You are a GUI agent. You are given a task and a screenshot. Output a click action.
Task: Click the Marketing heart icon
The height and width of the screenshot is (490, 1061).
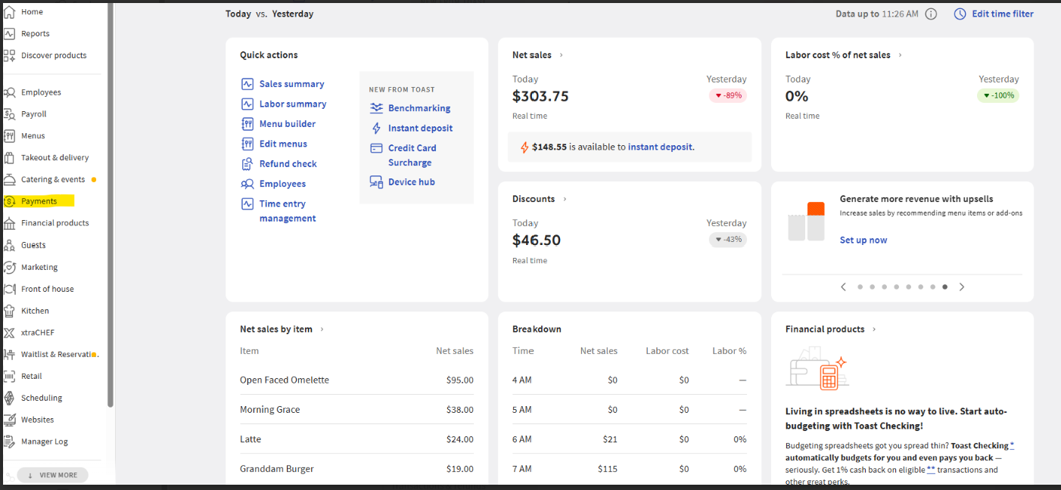10,267
